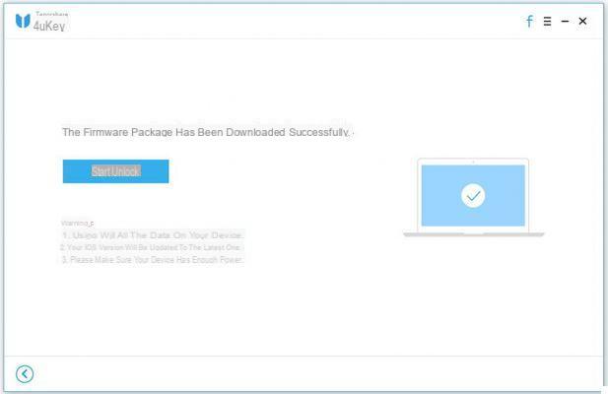Close the 4uKey window
The height and width of the screenshot is (394, 608).
coord(582,21)
